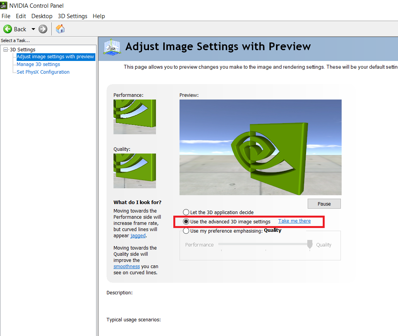Screen dimensions: 398x336
Task: Select the 3D Settings tree label
Action: pos(23,50)
